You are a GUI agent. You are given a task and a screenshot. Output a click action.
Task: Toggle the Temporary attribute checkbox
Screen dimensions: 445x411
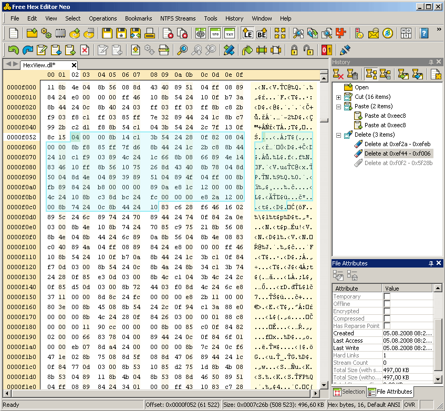387,296
